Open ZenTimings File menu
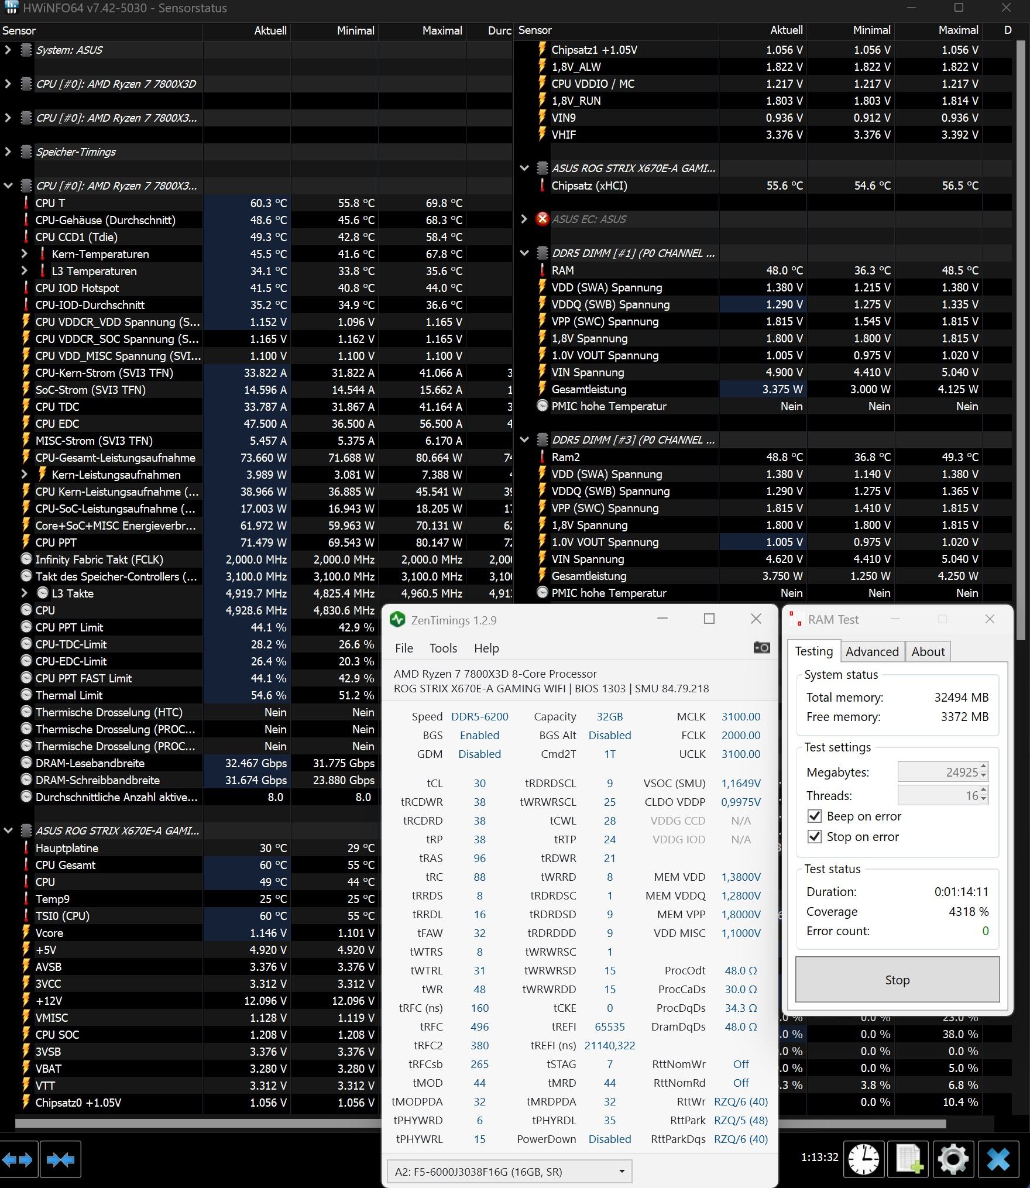Image resolution: width=1030 pixels, height=1188 pixels. coord(404,648)
